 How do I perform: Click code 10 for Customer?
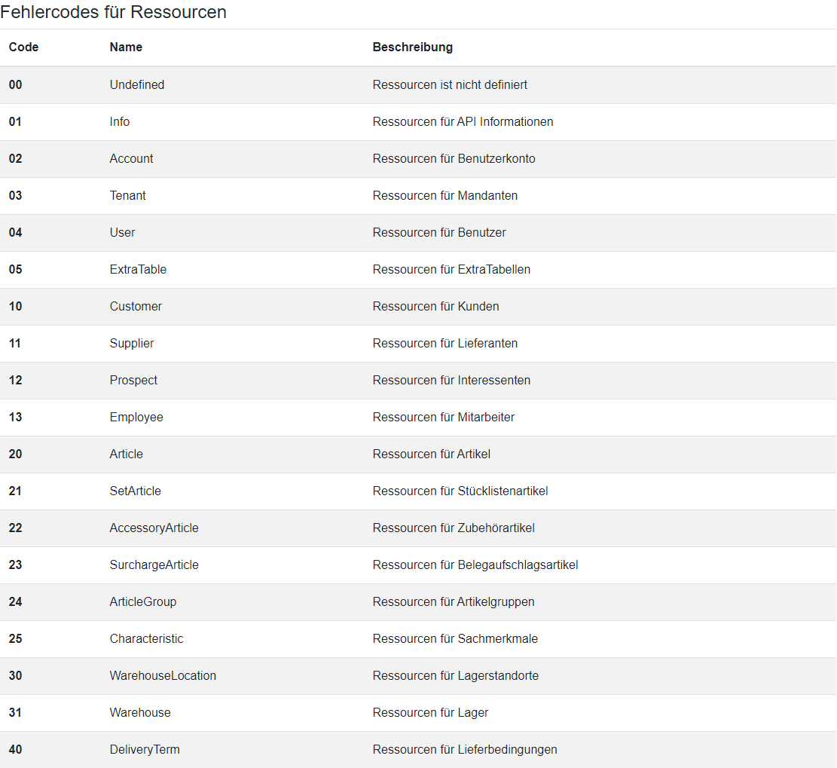pos(16,306)
